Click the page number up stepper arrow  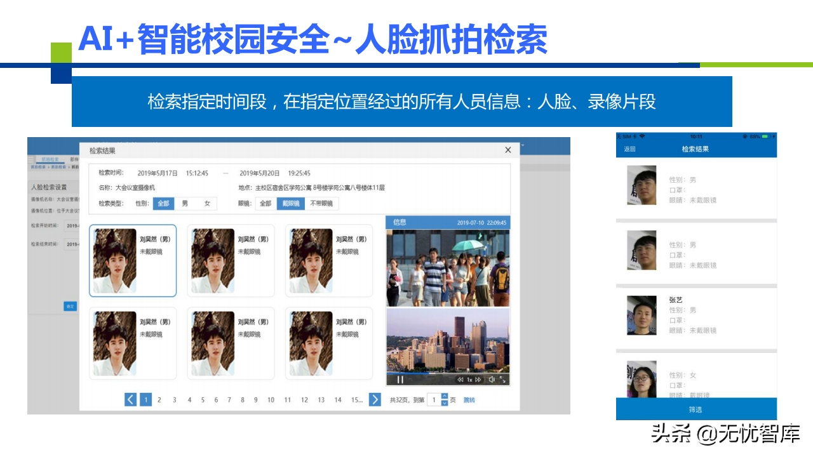445,396
